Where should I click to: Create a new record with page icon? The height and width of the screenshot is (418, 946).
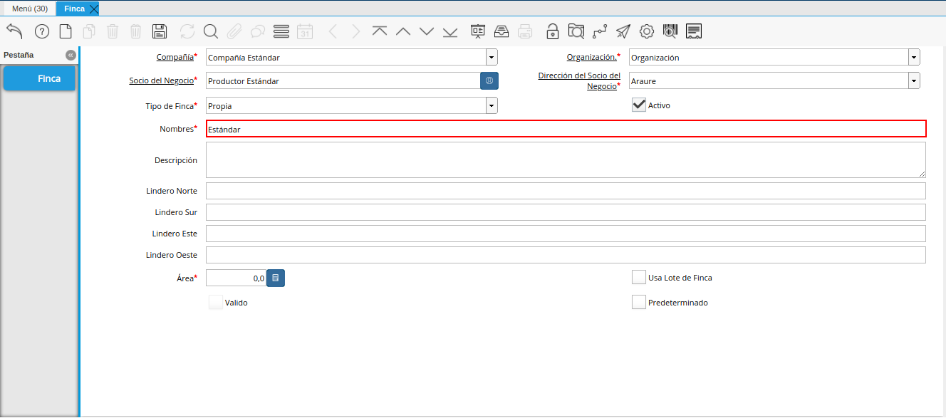pos(65,31)
